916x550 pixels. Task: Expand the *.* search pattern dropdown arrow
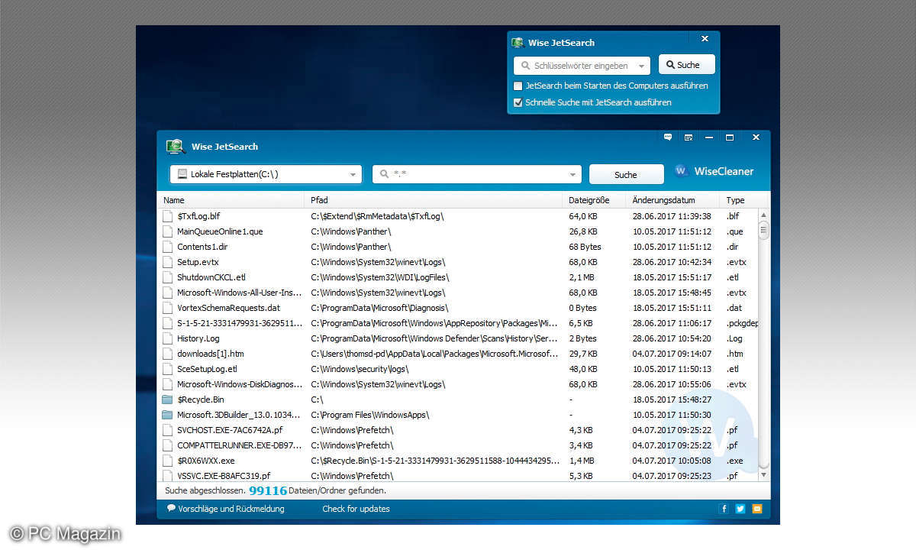(572, 175)
